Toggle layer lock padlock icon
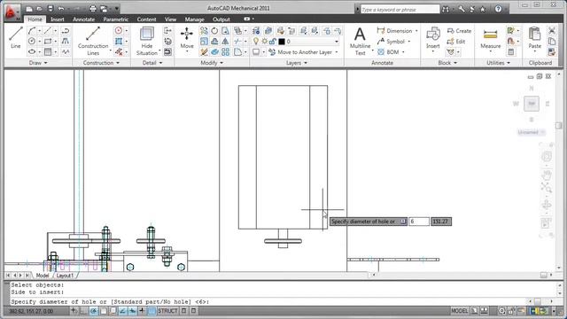567x319 pixels. [272, 42]
